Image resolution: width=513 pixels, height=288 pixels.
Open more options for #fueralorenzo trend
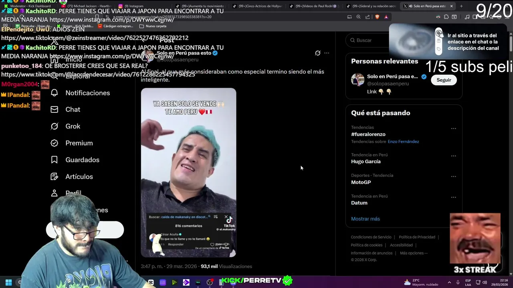coord(454,128)
